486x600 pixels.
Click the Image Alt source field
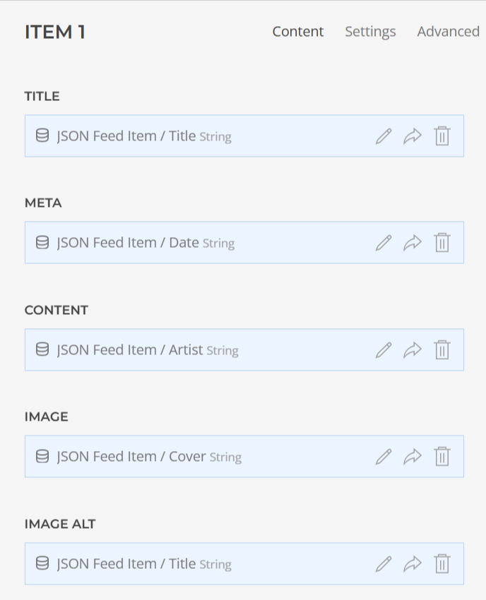144,564
